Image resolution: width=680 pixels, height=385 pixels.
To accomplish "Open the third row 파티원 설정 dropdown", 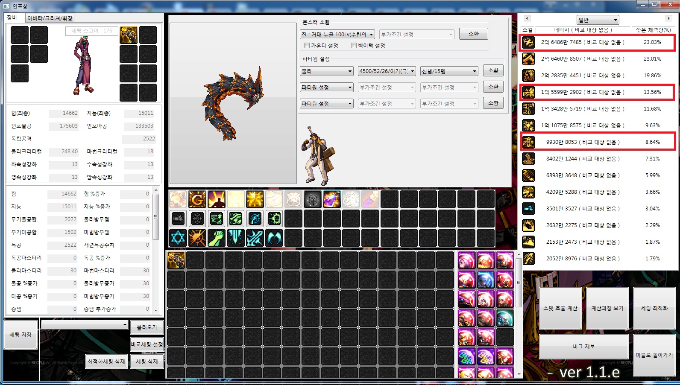I will (327, 104).
